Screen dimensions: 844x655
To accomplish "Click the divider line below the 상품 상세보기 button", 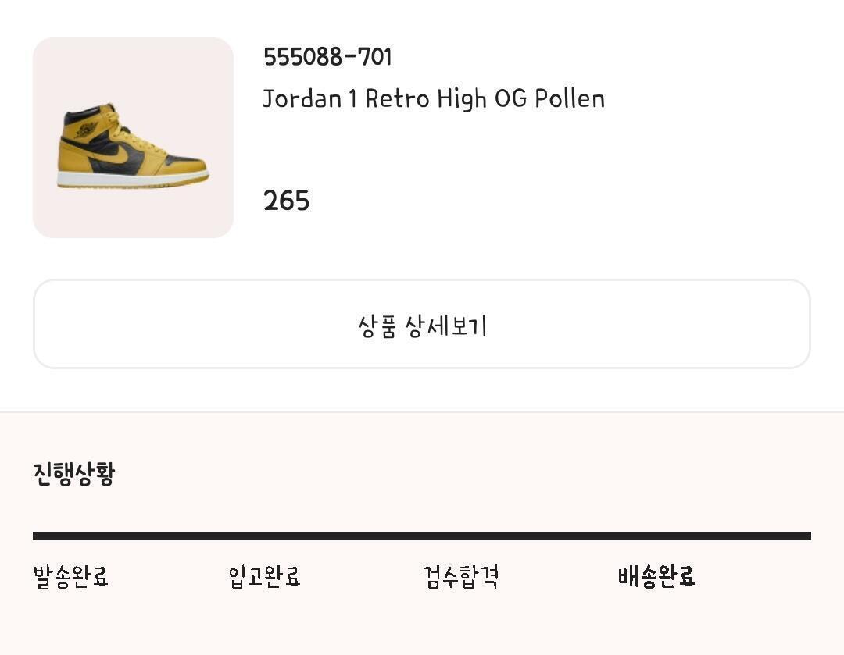I will pyautogui.click(x=422, y=411).
